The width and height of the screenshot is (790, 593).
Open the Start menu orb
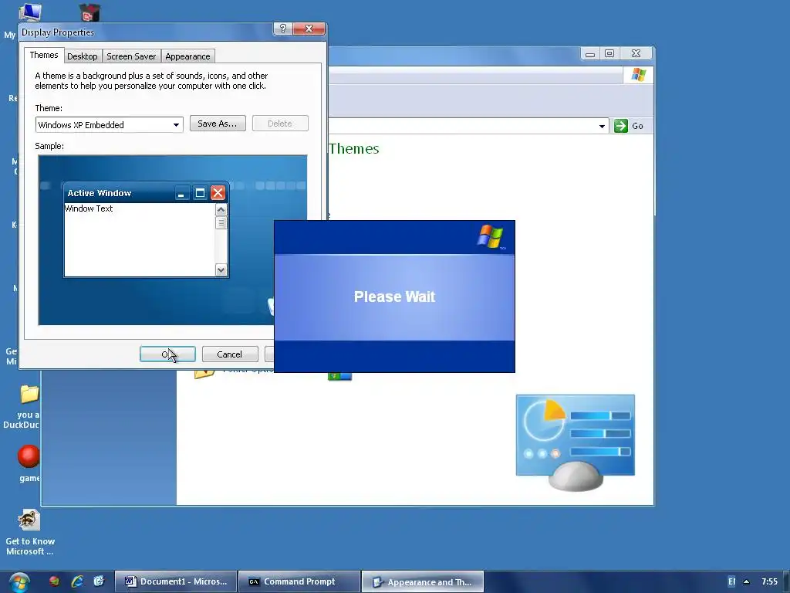[19, 582]
